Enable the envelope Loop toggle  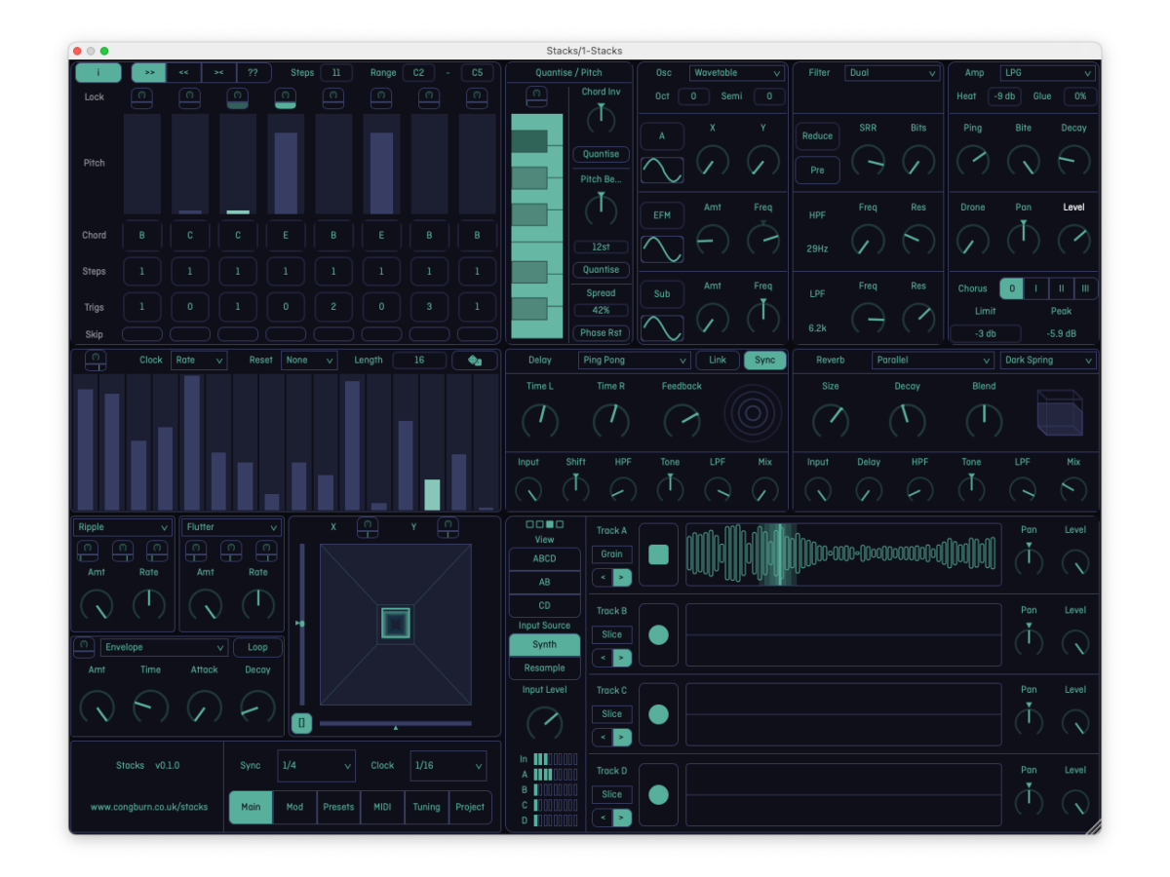coord(257,647)
